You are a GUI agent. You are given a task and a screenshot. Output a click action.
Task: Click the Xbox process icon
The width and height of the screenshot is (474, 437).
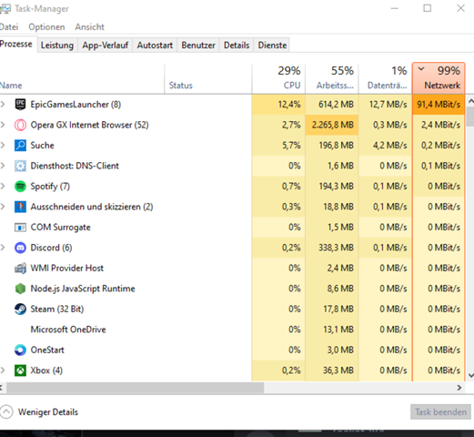pyautogui.click(x=20, y=371)
